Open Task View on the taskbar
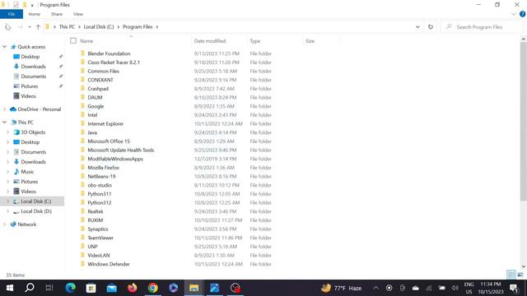 click(49, 288)
